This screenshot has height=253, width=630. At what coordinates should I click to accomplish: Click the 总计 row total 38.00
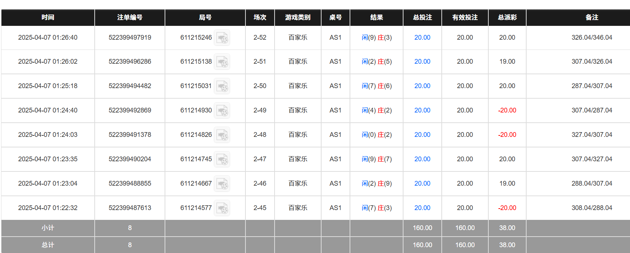(x=507, y=245)
